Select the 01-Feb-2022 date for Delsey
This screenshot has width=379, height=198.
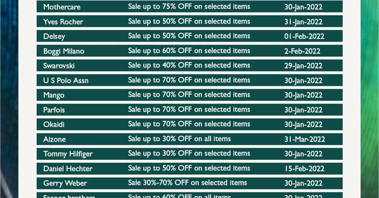(304, 36)
